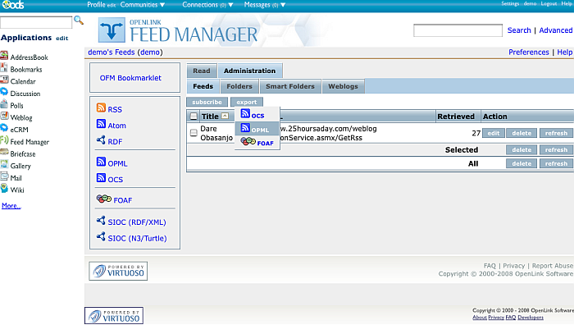This screenshot has width=574, height=334.
Task: Check the Dare Obasanjo feed checkbox
Action: coord(194,133)
